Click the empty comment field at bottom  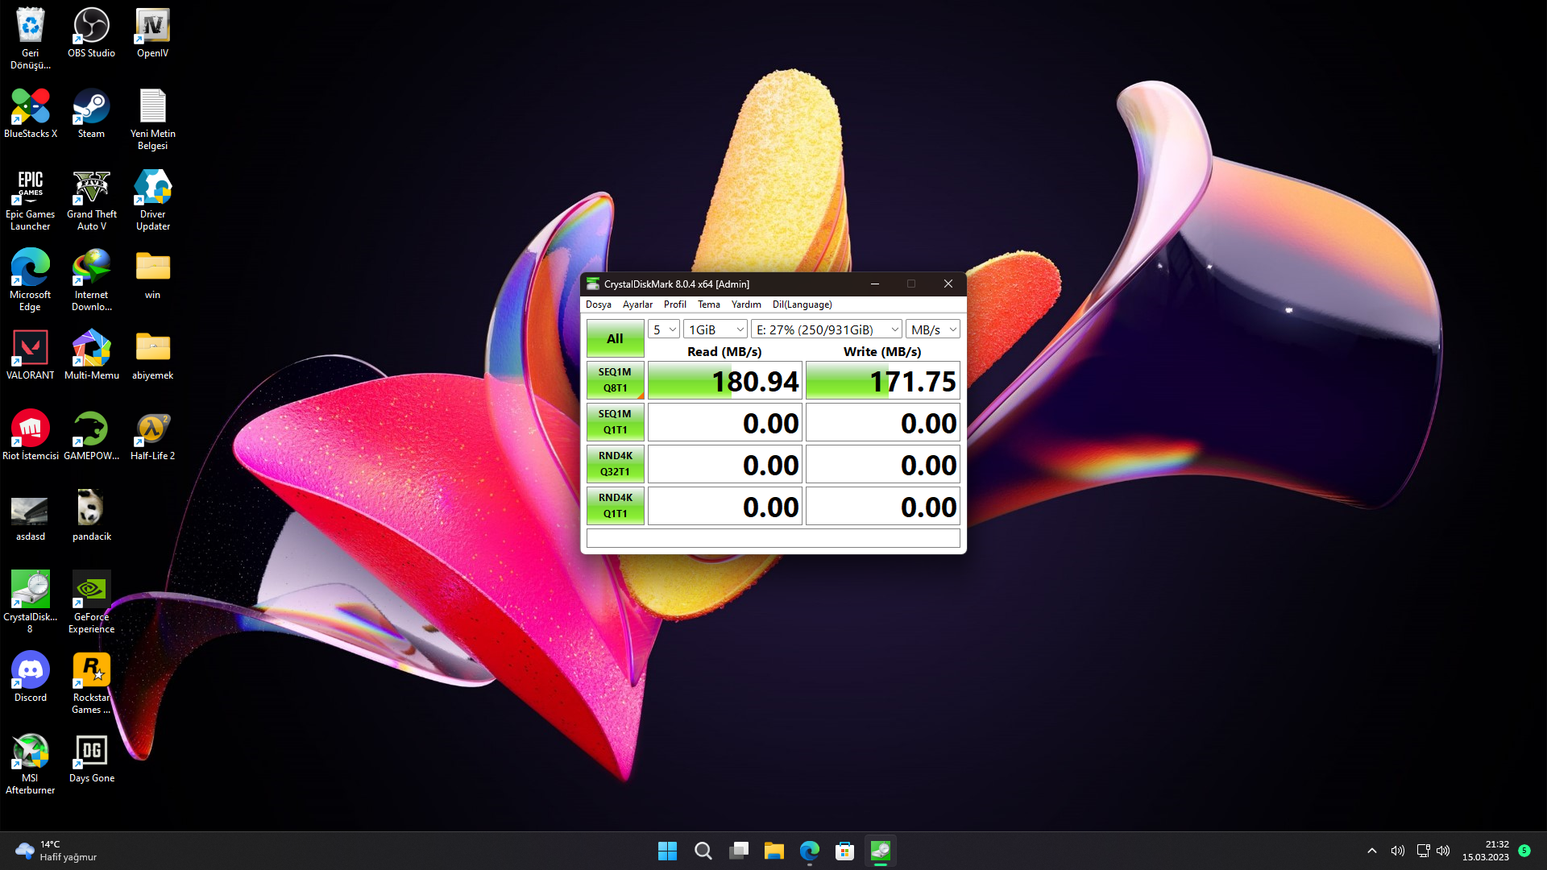click(773, 537)
